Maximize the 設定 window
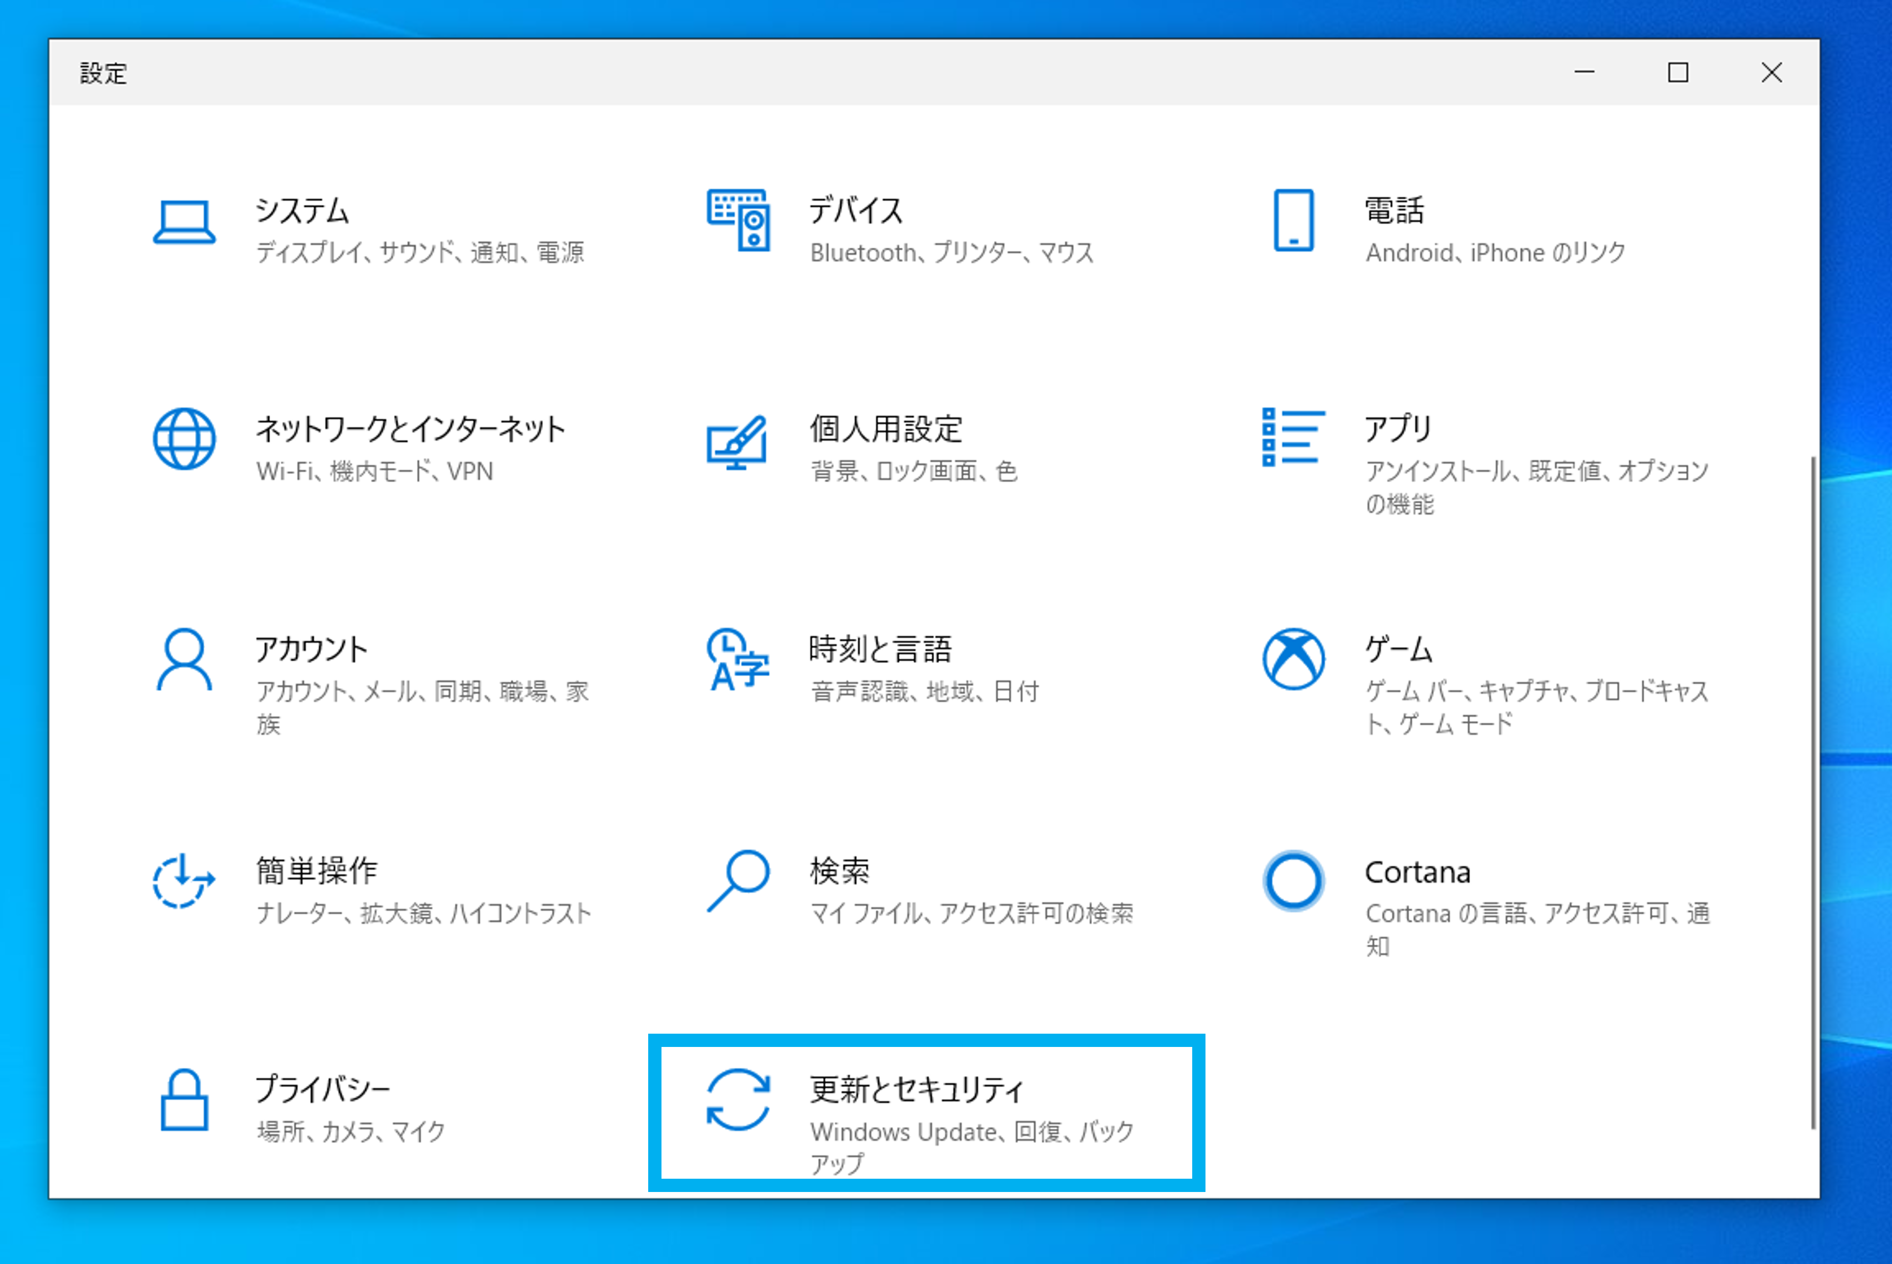Screen dimensions: 1892x1264 click(x=1677, y=73)
